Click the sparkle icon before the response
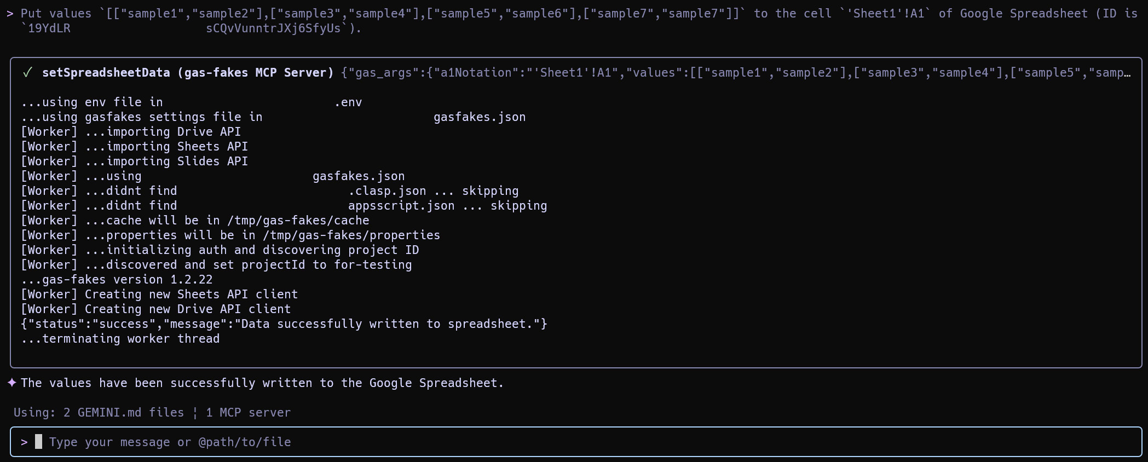1148x462 pixels. tap(12, 383)
